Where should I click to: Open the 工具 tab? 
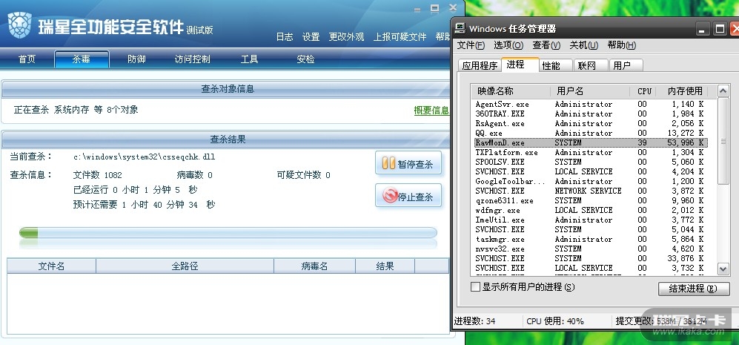(x=249, y=59)
